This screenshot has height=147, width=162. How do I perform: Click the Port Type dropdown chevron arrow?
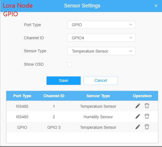[x=131, y=25]
